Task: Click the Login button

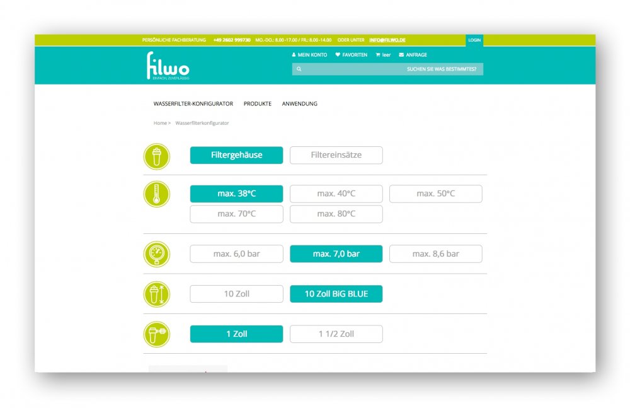Action: 474,40
